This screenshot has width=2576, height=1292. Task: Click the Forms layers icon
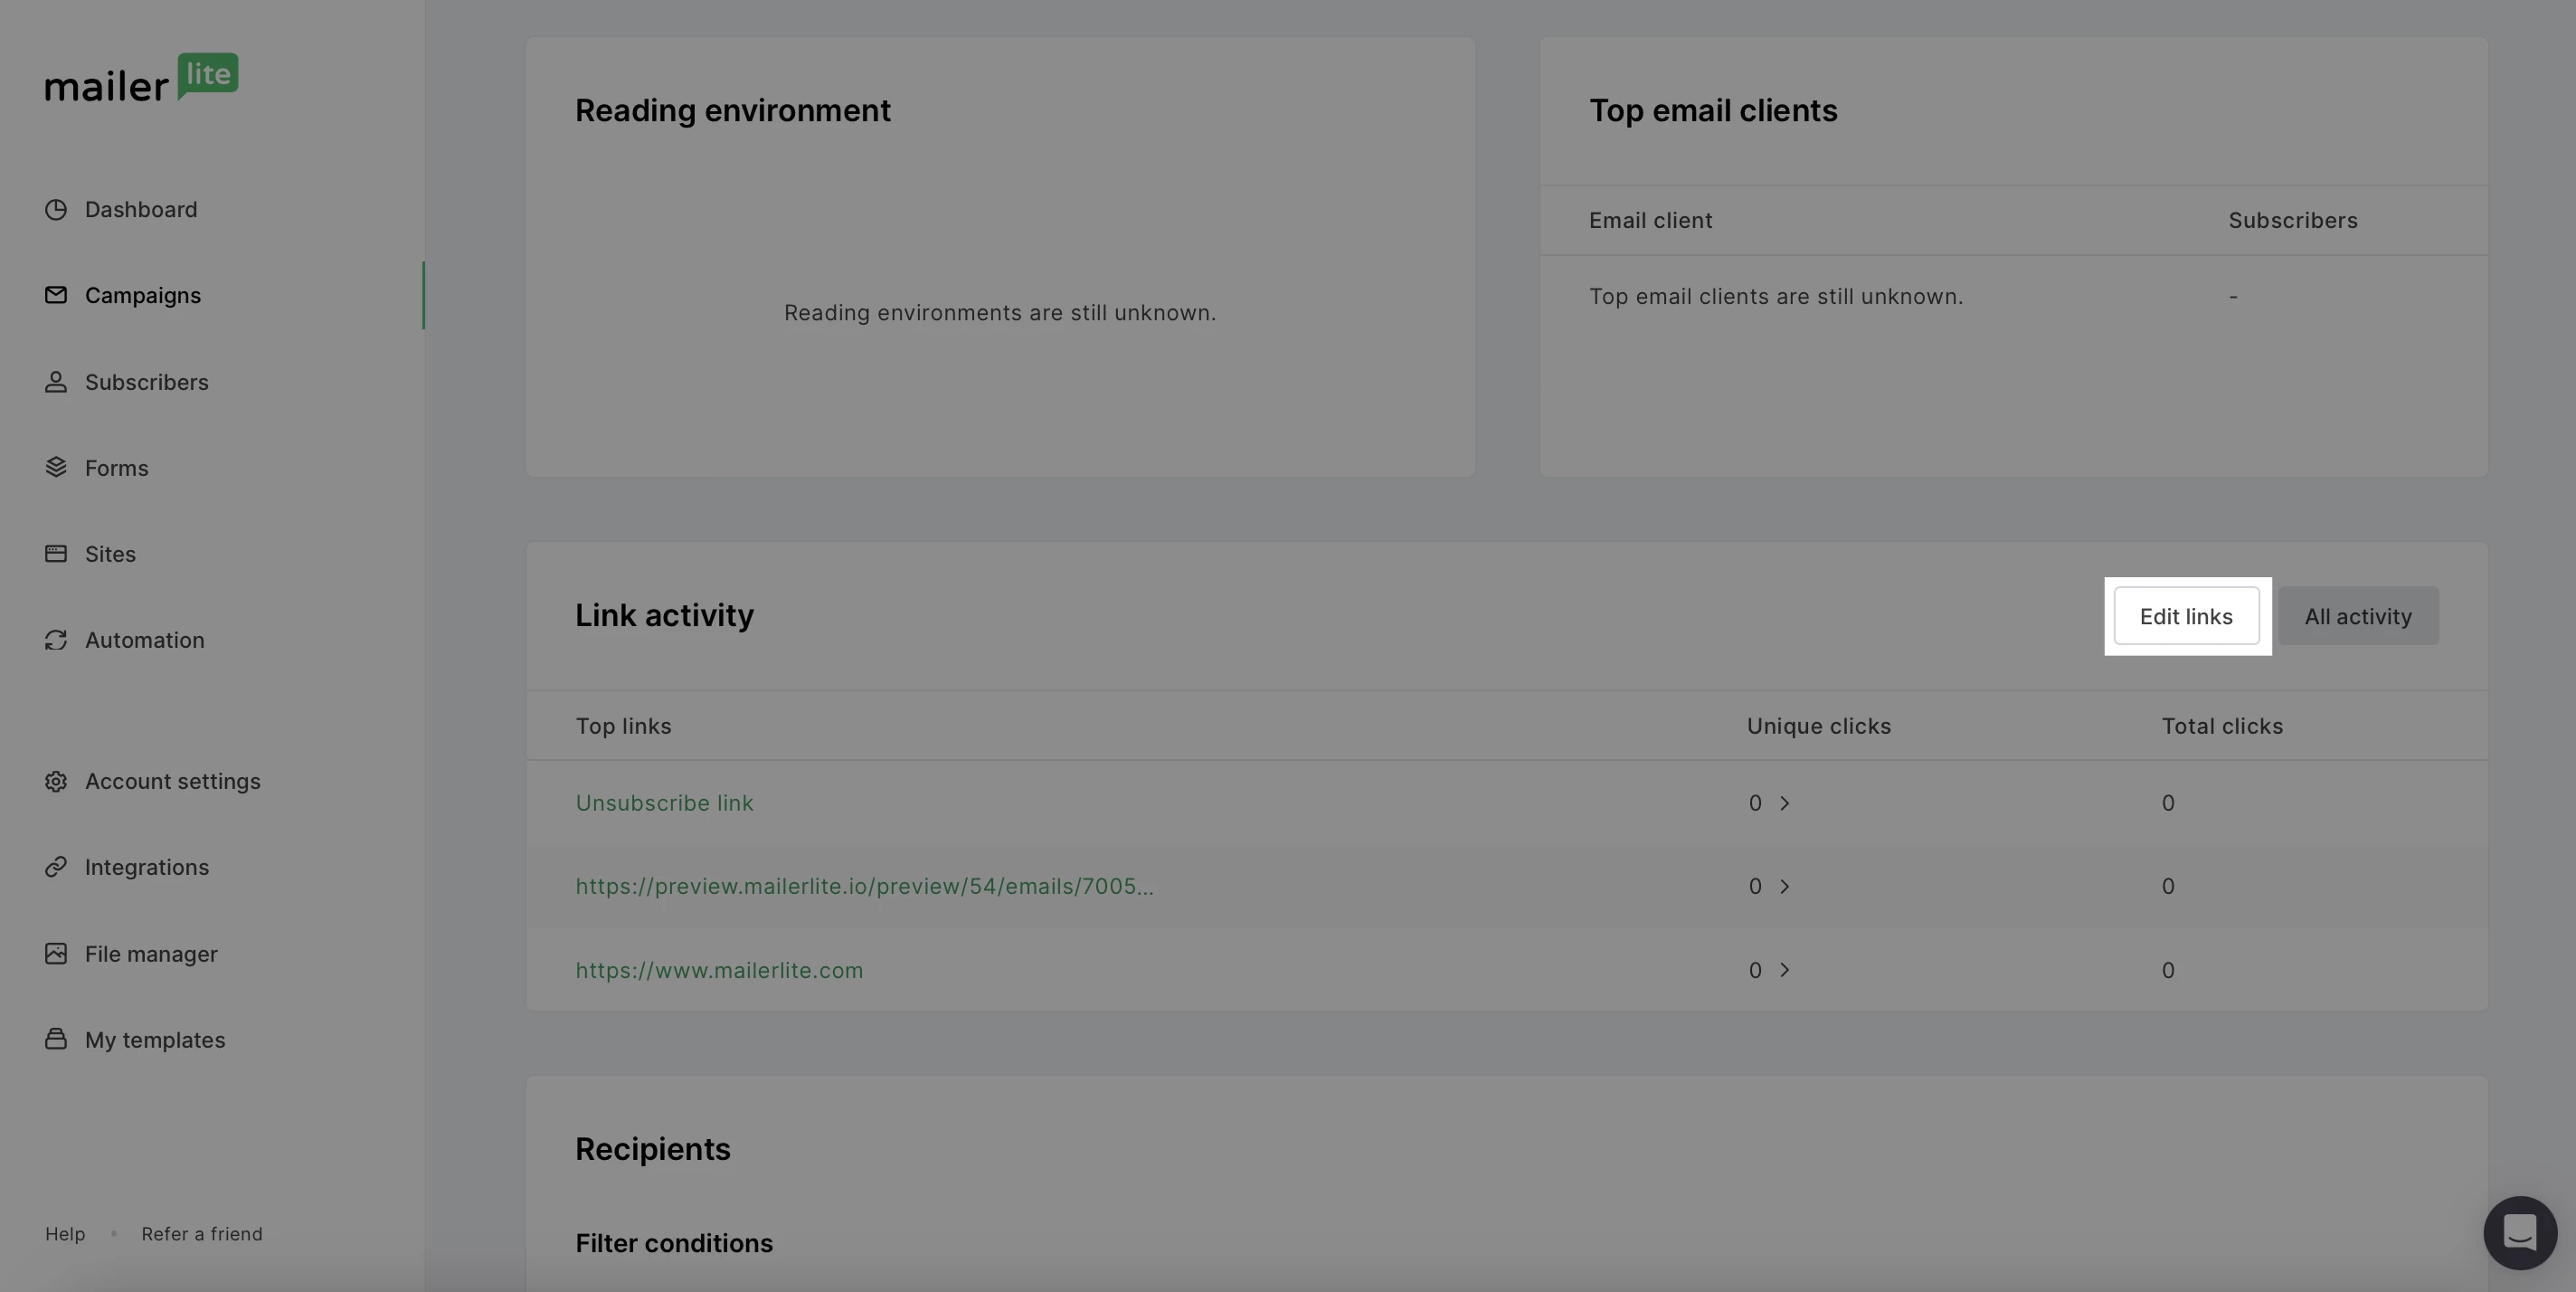tap(56, 468)
